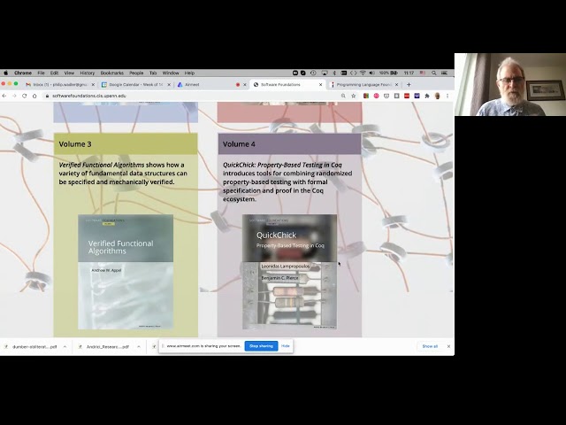Open the Time Machine menu bar icon
Image resolution: width=566 pixels, height=425 pixels.
click(313, 73)
